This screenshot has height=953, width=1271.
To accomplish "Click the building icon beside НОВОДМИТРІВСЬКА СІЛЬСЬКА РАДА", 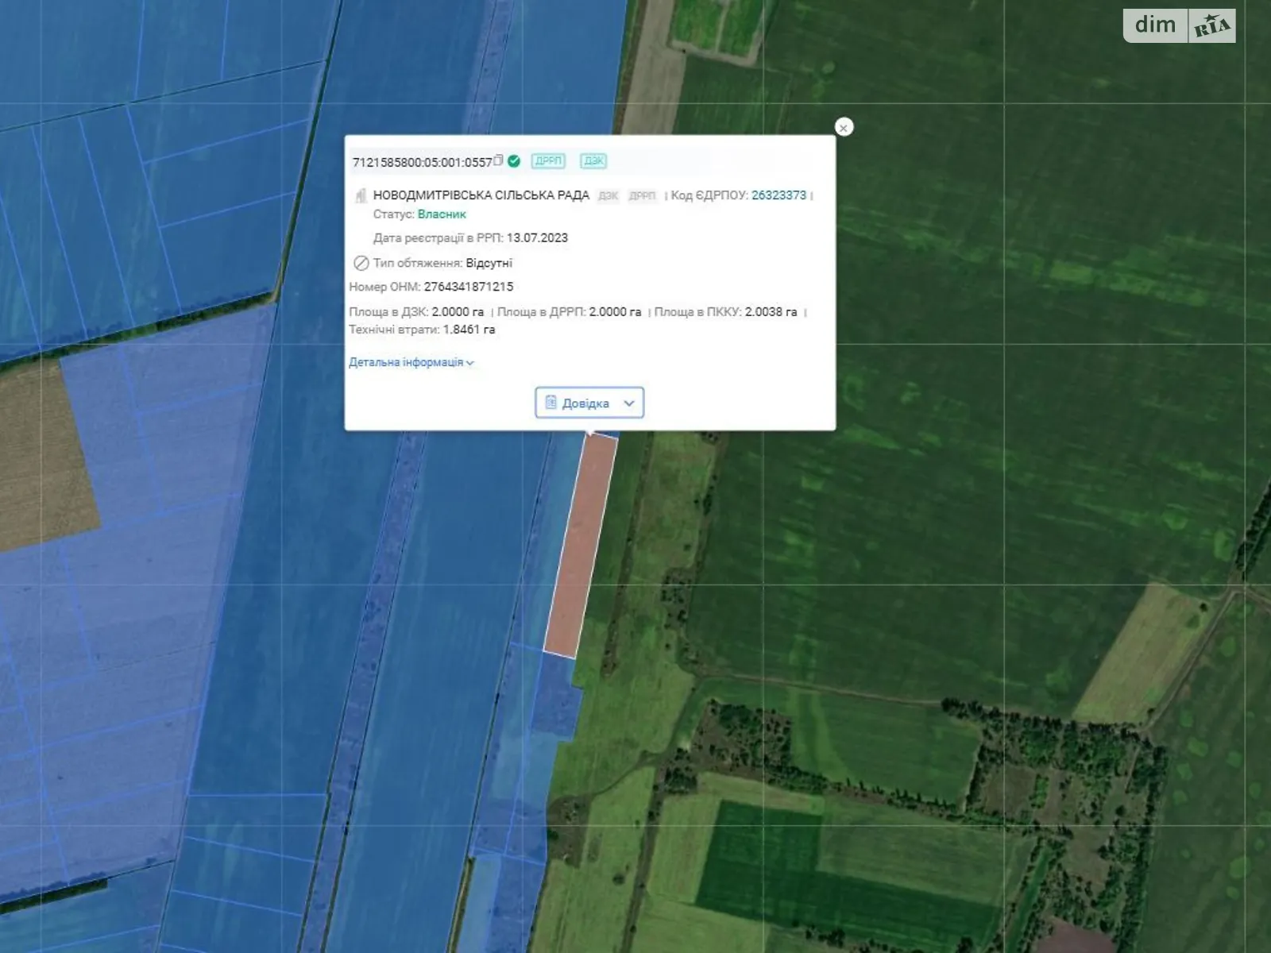I will point(361,195).
